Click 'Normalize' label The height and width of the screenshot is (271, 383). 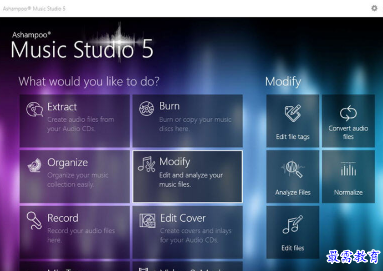348,193
